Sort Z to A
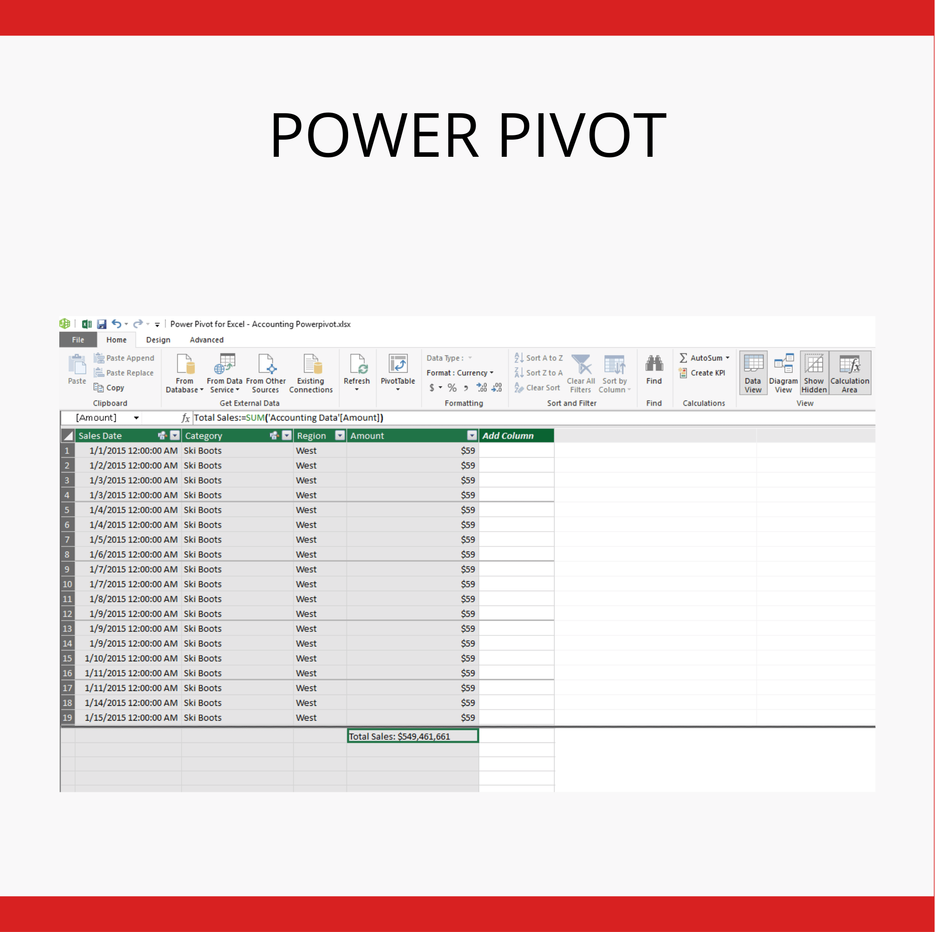This screenshot has width=935, height=932. pyautogui.click(x=538, y=373)
